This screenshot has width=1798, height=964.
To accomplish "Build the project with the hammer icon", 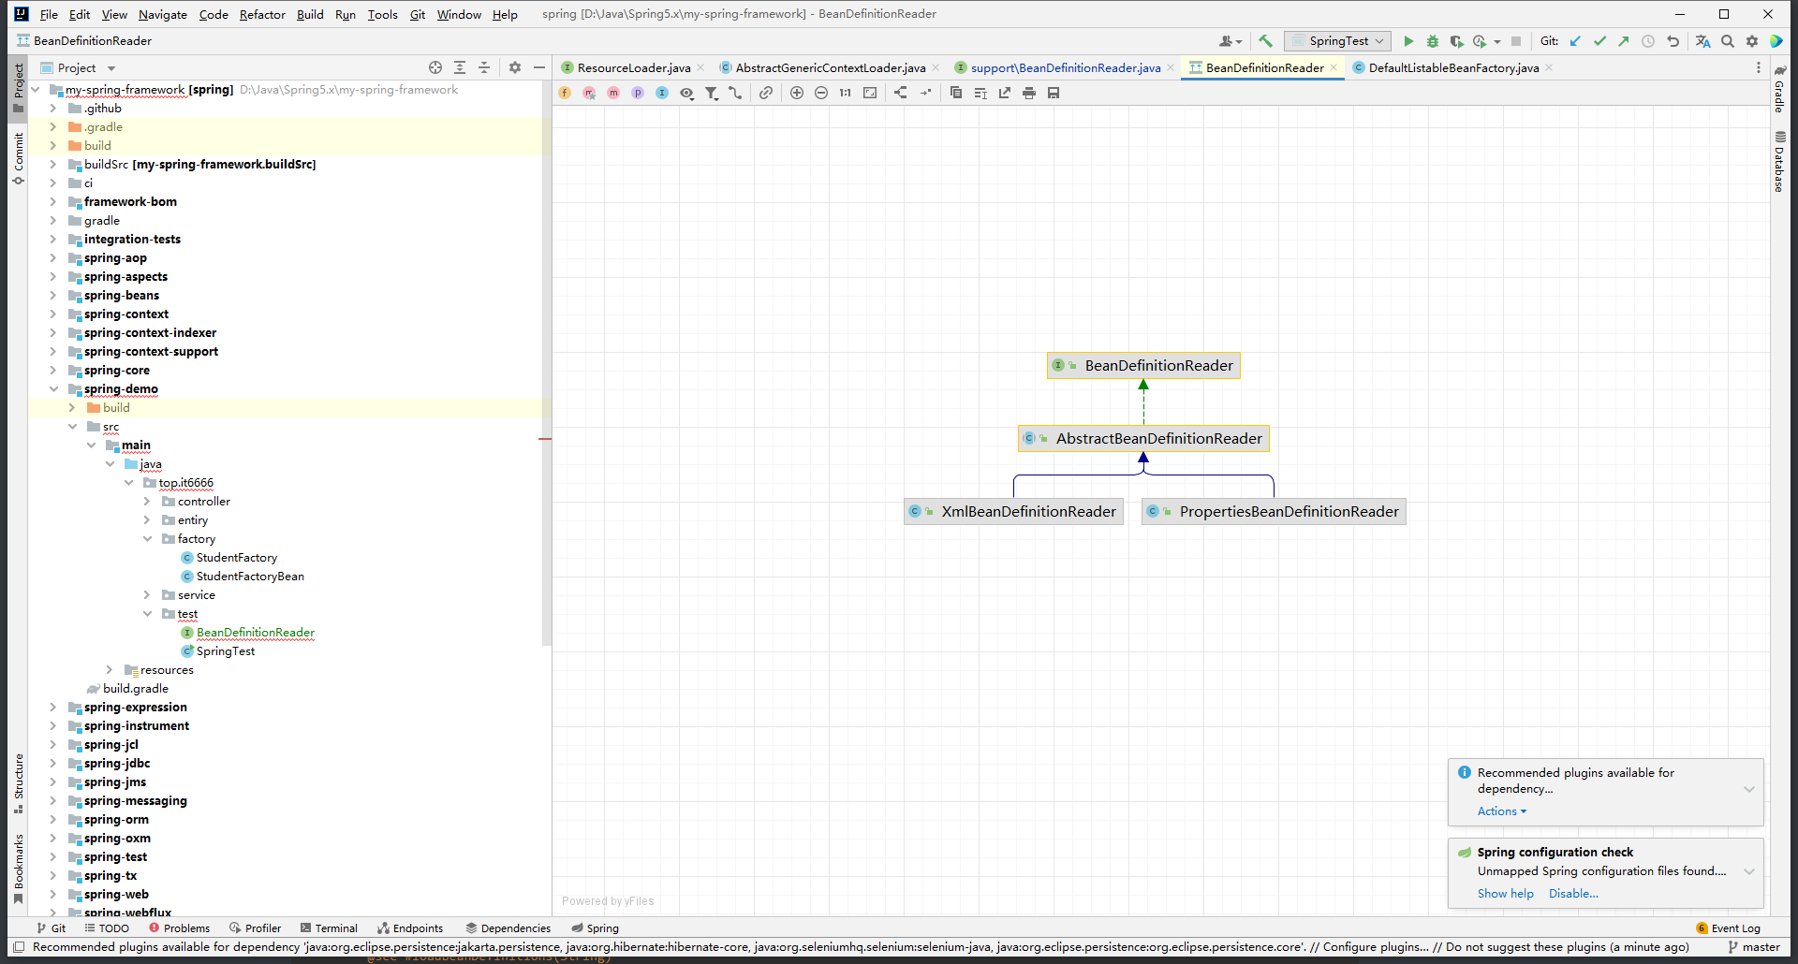I will coord(1266,41).
